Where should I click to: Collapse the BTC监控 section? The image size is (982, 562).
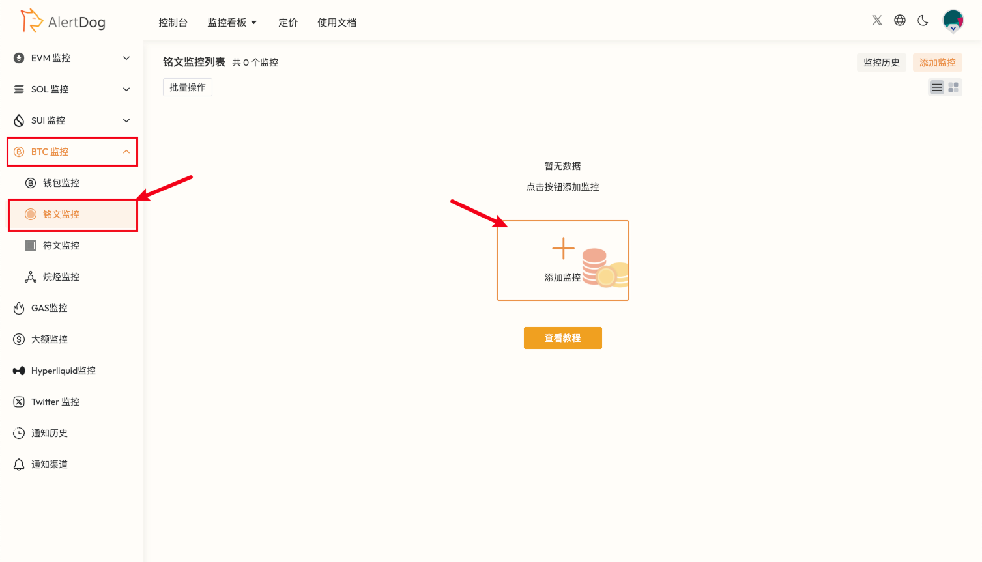click(x=72, y=151)
